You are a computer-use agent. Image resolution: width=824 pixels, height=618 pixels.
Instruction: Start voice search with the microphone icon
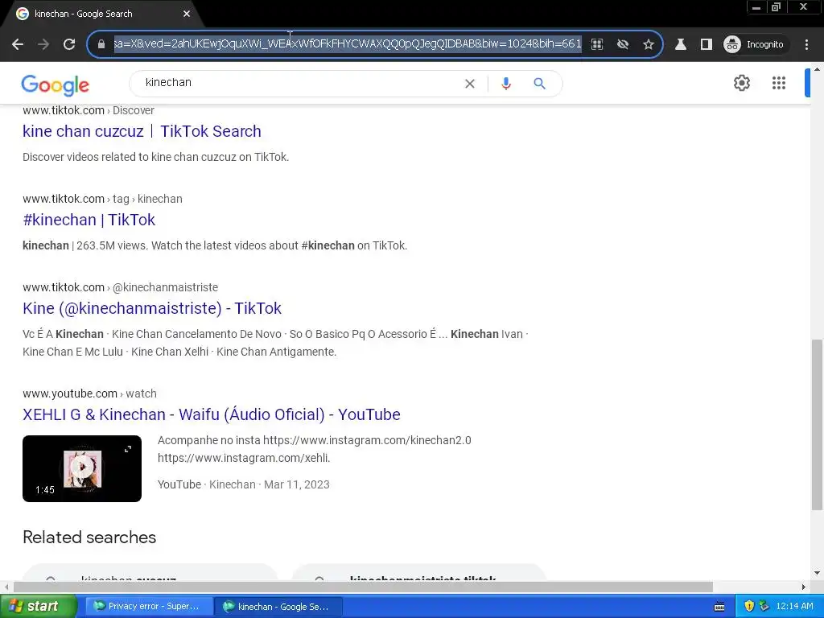(506, 84)
